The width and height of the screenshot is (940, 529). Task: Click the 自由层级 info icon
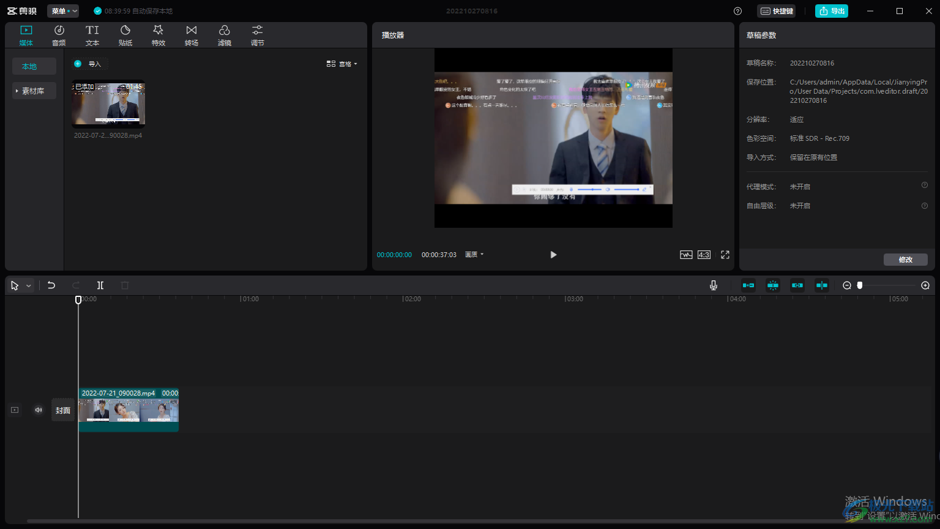[925, 206]
